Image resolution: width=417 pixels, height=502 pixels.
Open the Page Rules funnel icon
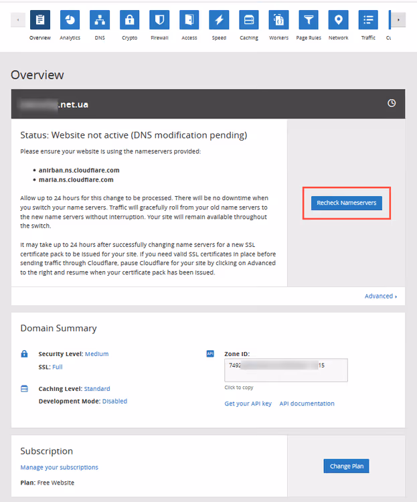309,20
